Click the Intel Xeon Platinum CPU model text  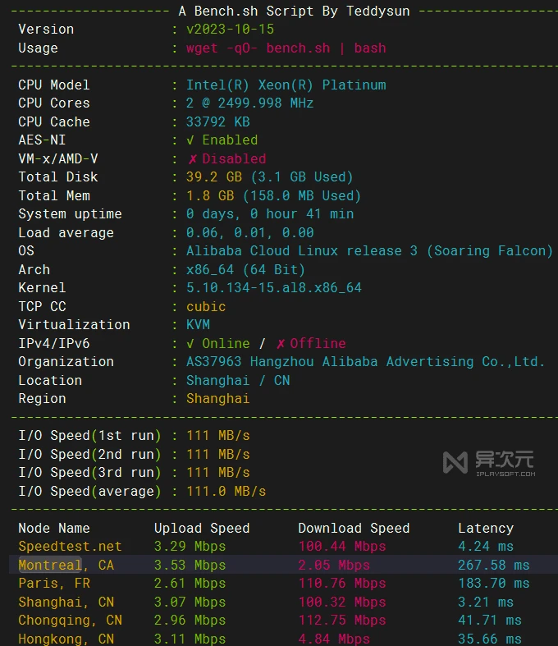286,85
